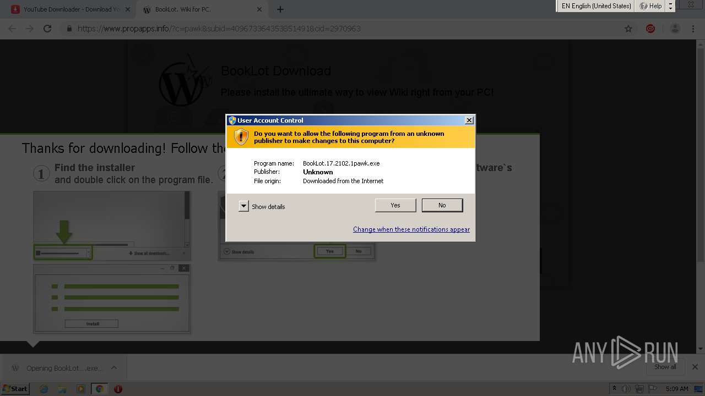Click the 5:09 AM system clock
Screen dimensions: 705x396
[x=677, y=389]
